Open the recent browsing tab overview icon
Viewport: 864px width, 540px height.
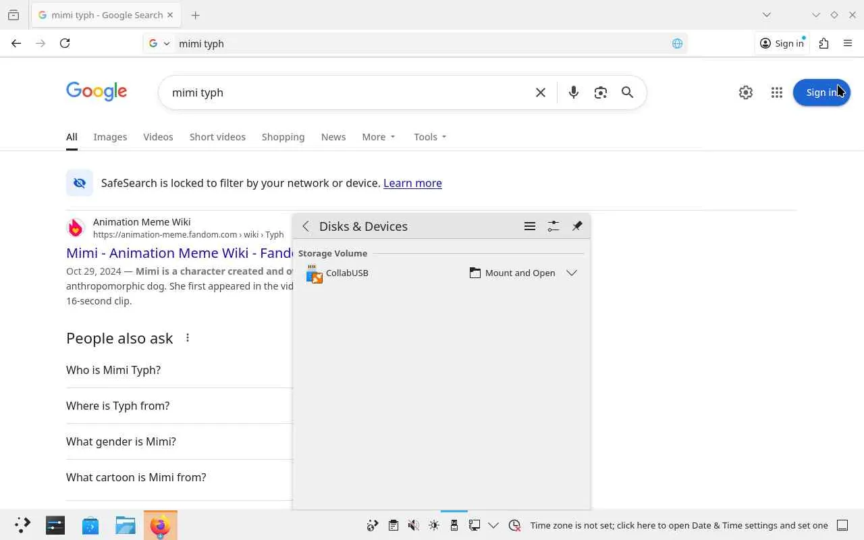pos(13,15)
